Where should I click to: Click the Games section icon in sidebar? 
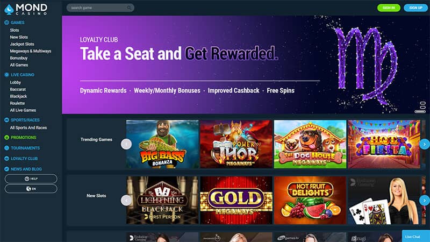tap(6, 23)
